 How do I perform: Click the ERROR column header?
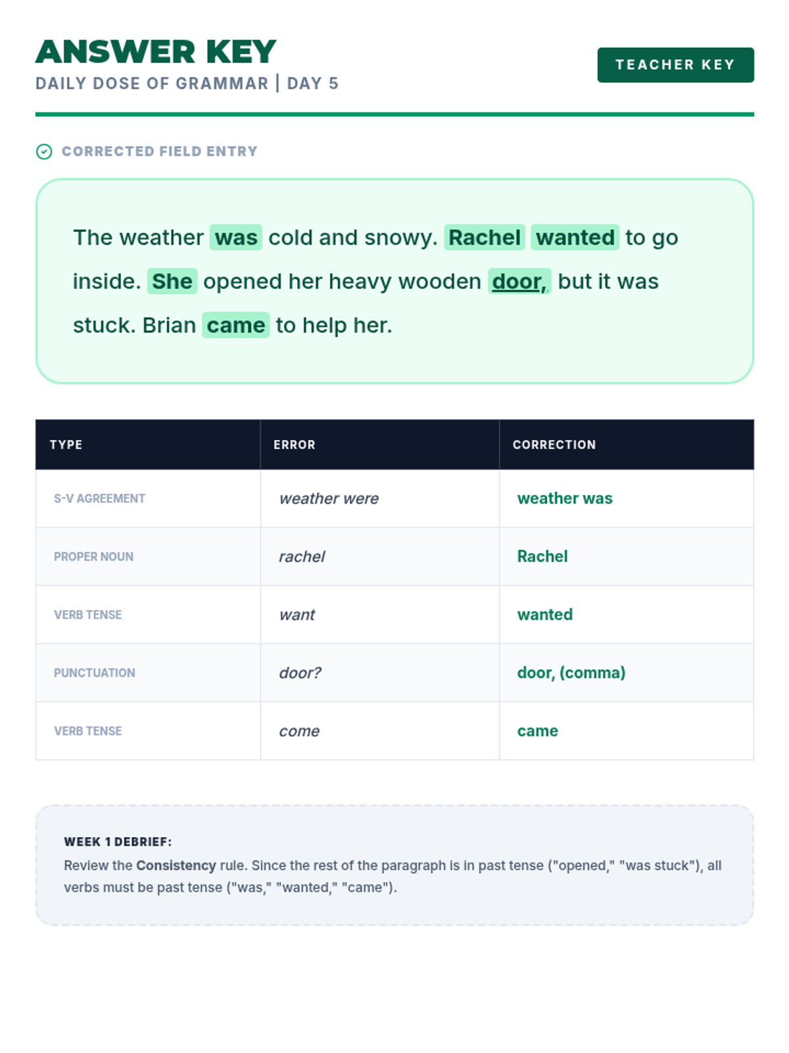click(380, 445)
